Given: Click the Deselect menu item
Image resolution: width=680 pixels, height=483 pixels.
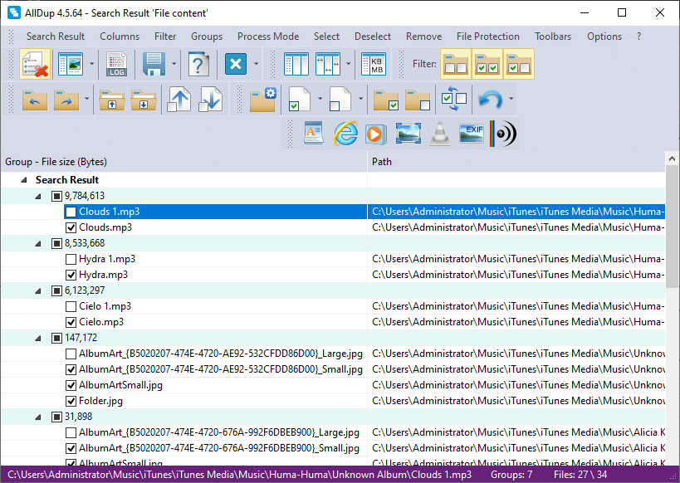Looking at the screenshot, I should (372, 37).
